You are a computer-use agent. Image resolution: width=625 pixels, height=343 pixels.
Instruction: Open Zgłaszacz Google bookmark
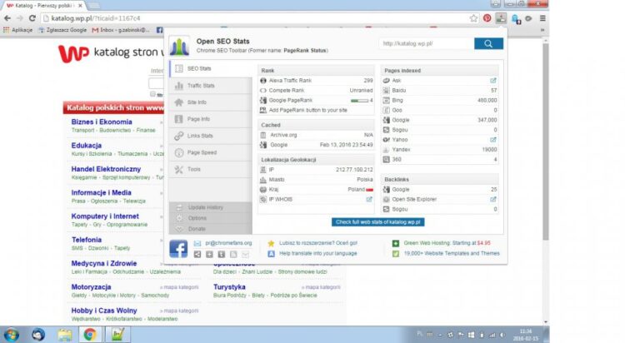tap(62, 30)
